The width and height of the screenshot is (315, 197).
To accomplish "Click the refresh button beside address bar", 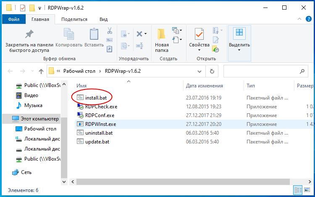I will click(x=212, y=71).
